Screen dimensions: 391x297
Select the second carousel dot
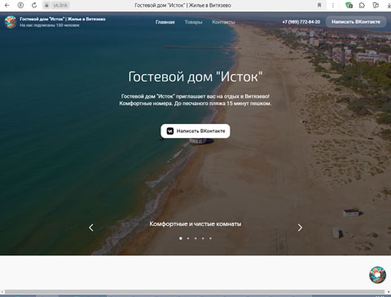tap(188, 238)
